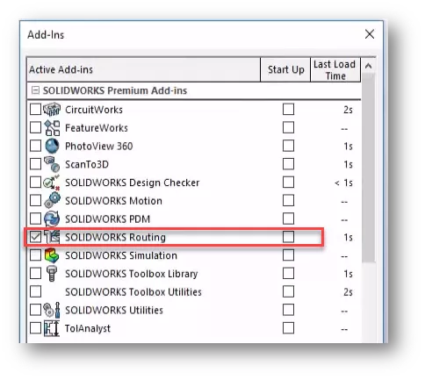Enable SOLIDWORKS Simulation active add-in checkbox
The height and width of the screenshot is (380, 425).
(x=35, y=255)
